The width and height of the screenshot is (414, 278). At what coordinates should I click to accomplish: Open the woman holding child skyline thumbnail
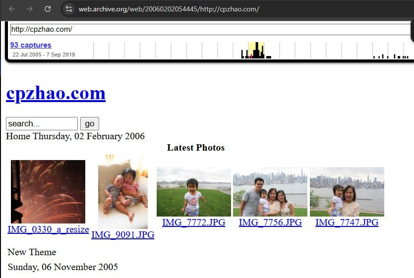pyautogui.click(x=347, y=192)
